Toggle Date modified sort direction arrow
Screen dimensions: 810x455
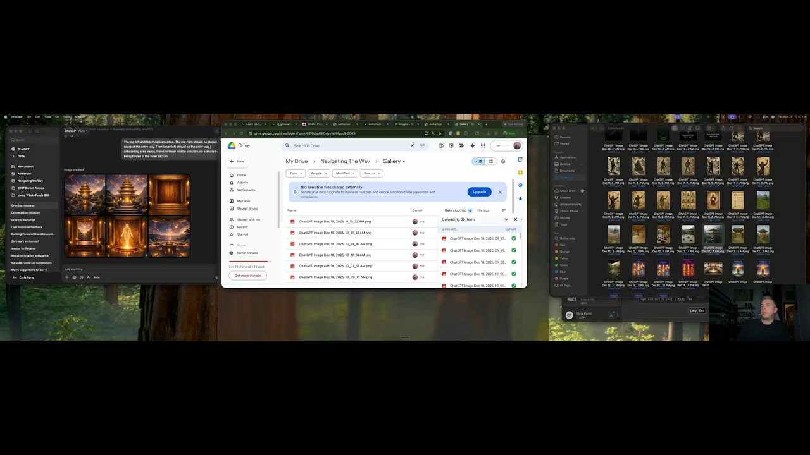point(470,210)
